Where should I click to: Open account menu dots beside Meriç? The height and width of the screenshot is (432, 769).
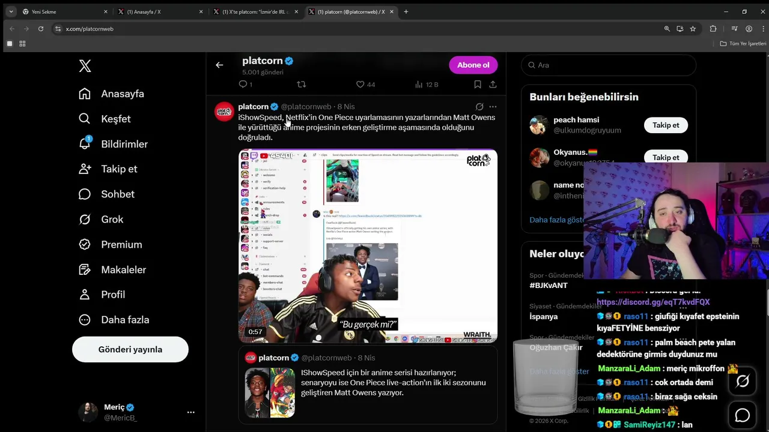(190, 412)
